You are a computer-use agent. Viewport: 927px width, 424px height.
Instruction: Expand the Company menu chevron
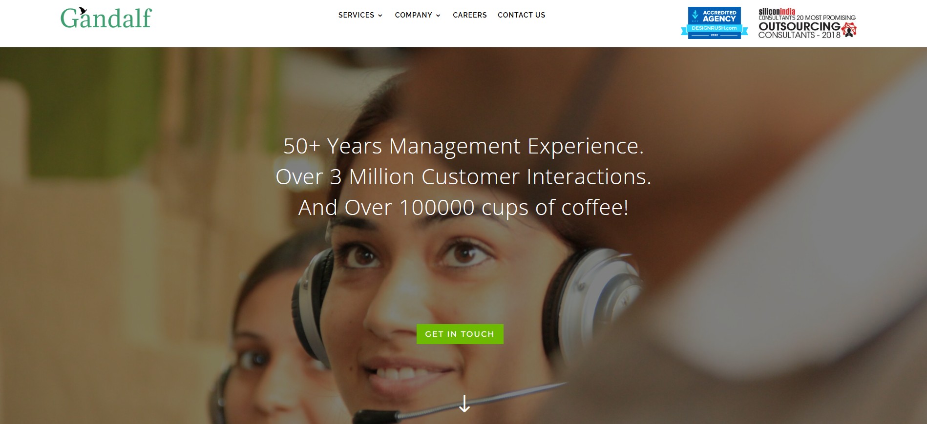438,16
